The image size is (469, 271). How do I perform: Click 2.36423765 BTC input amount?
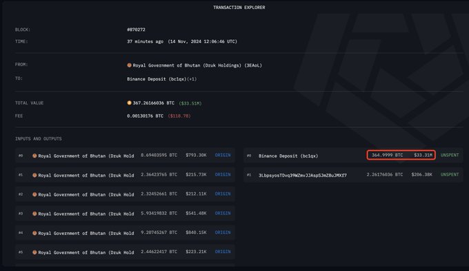tap(159, 175)
